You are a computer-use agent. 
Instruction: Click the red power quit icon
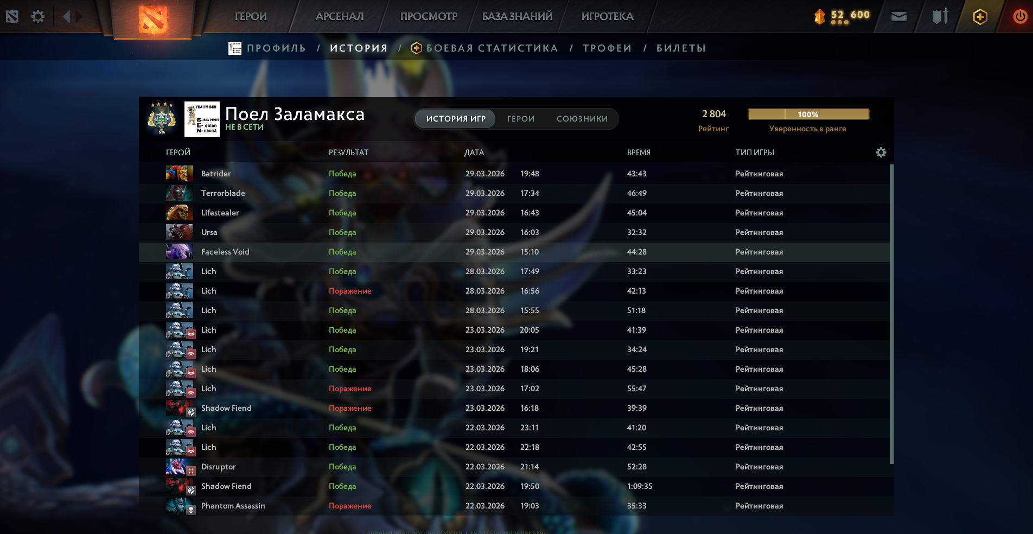pos(1020,16)
